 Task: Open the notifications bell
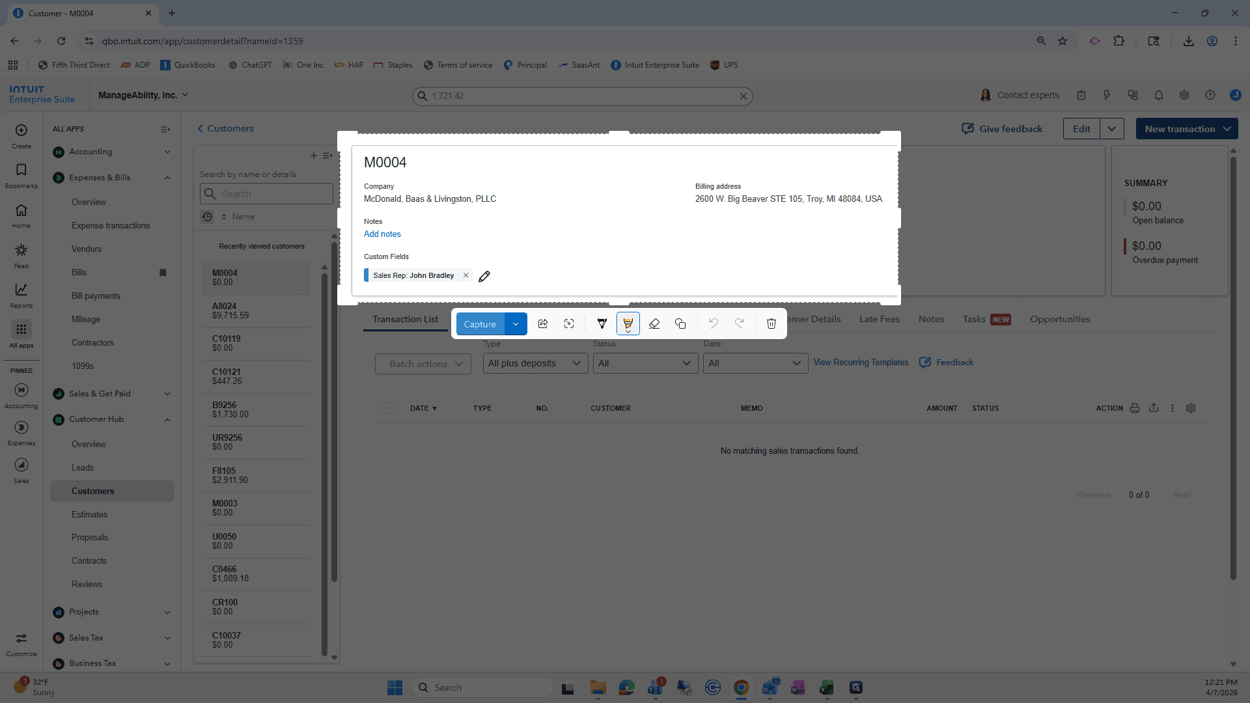pos(1159,95)
